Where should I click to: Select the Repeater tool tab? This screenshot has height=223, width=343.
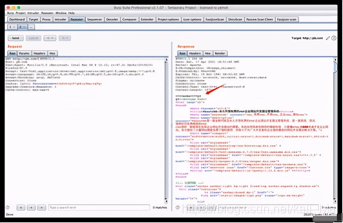click(x=77, y=20)
